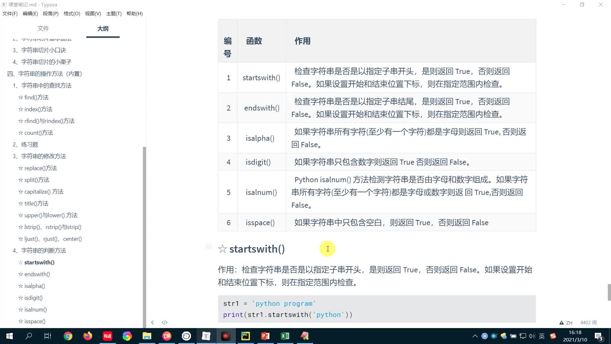Open the 编辑(E) menu
The image size is (611, 344).
(x=30, y=14)
